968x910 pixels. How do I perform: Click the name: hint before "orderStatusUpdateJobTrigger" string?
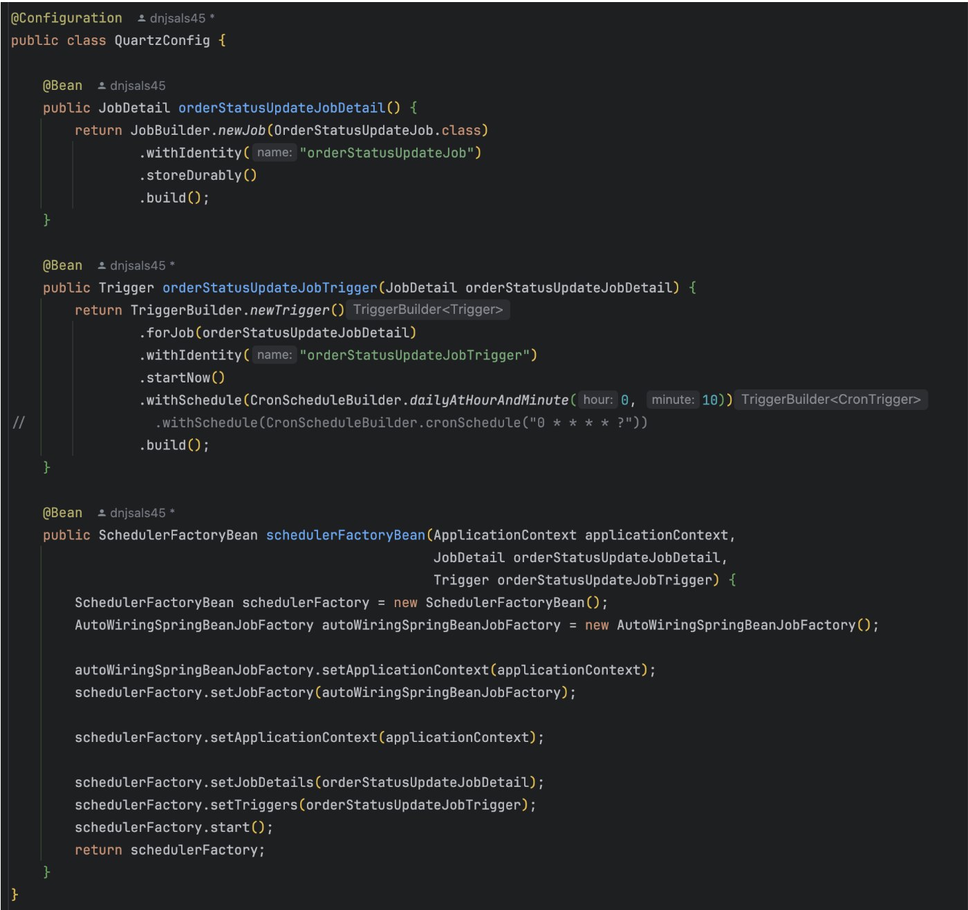click(274, 355)
